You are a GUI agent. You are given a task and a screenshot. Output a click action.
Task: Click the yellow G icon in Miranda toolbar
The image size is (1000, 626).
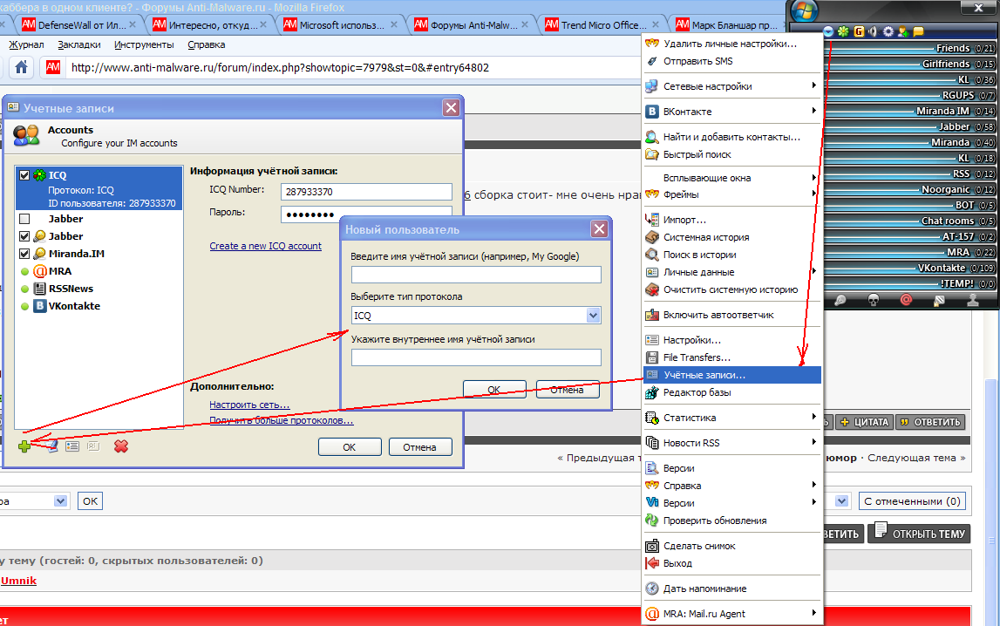859,31
